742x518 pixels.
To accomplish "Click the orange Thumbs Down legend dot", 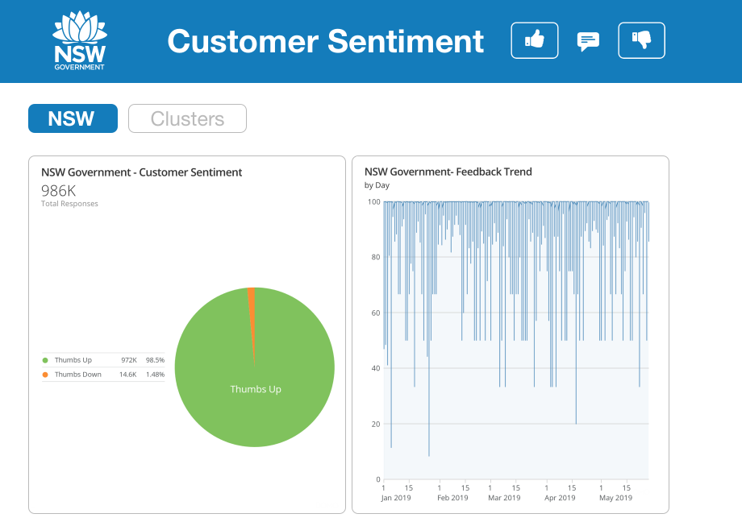I will click(x=45, y=375).
